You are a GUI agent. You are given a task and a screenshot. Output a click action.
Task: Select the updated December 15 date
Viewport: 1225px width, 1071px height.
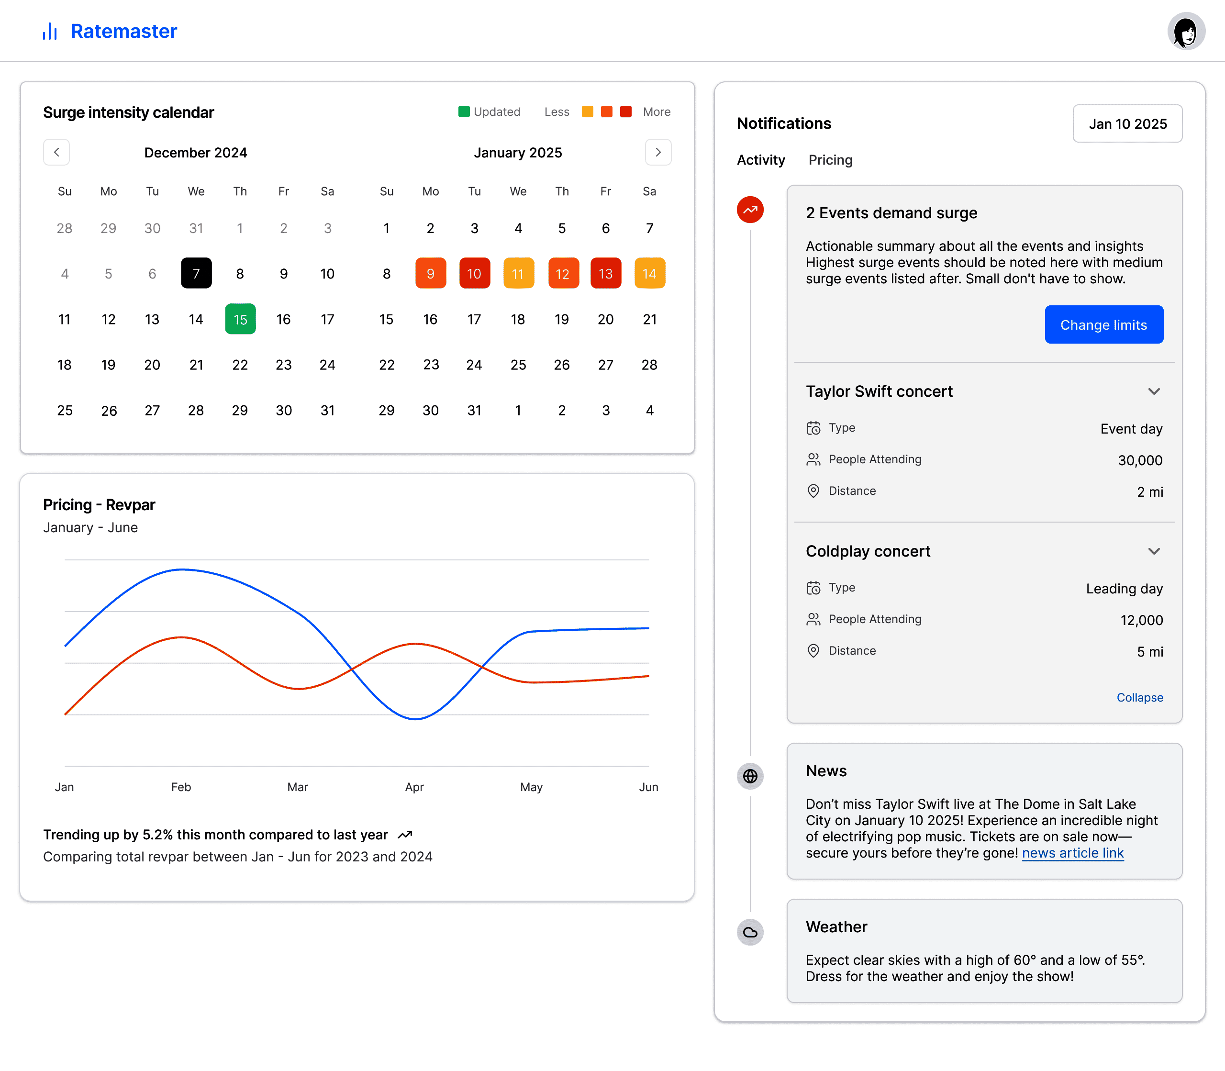point(240,319)
